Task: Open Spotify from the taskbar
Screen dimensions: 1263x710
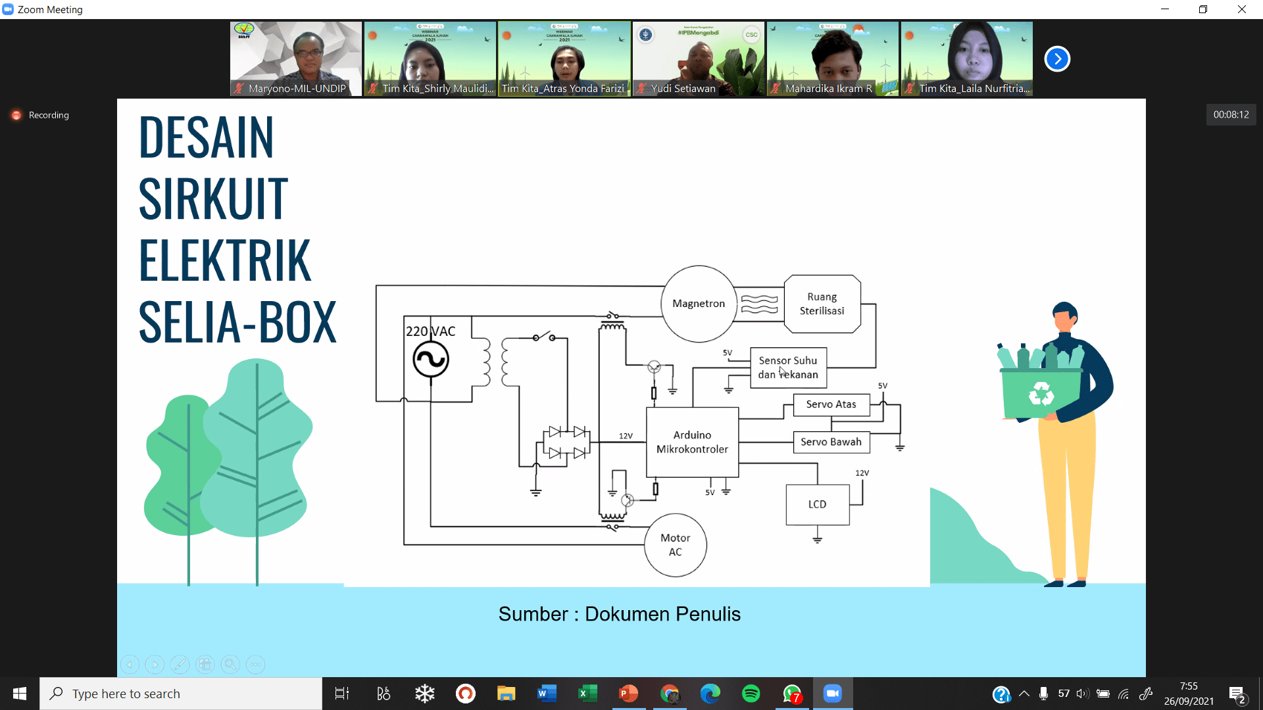Action: pos(751,694)
